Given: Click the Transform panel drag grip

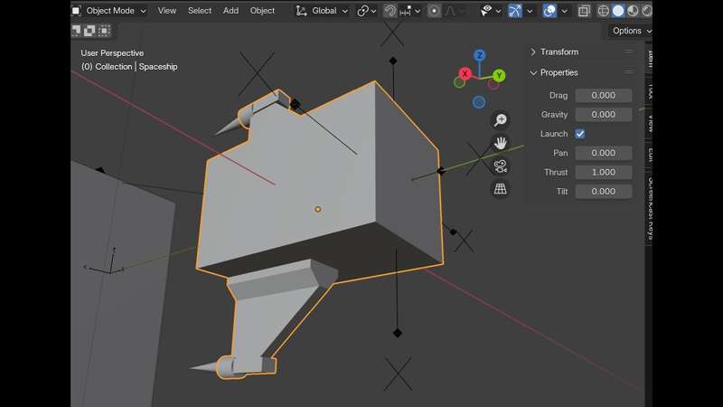Looking at the screenshot, I should 629,52.
